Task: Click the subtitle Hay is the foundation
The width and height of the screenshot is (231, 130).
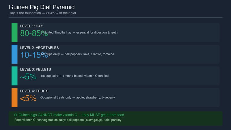Action: (42, 13)
